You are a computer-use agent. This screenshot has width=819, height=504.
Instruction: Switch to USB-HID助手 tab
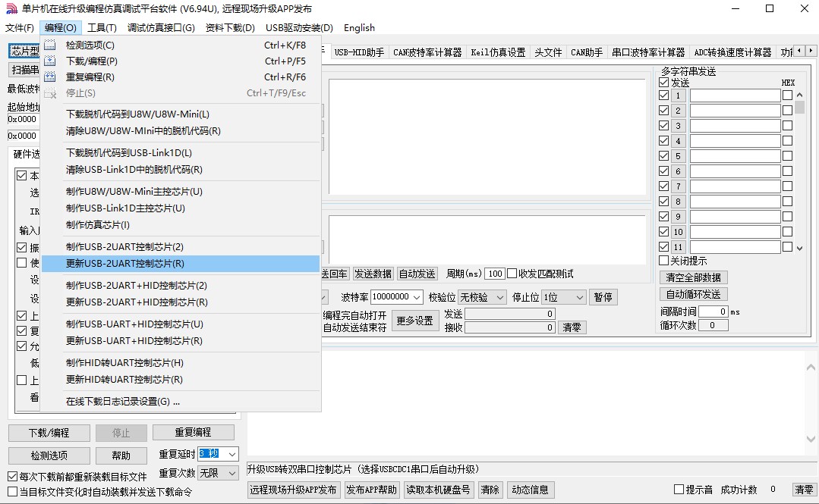pyautogui.click(x=359, y=52)
